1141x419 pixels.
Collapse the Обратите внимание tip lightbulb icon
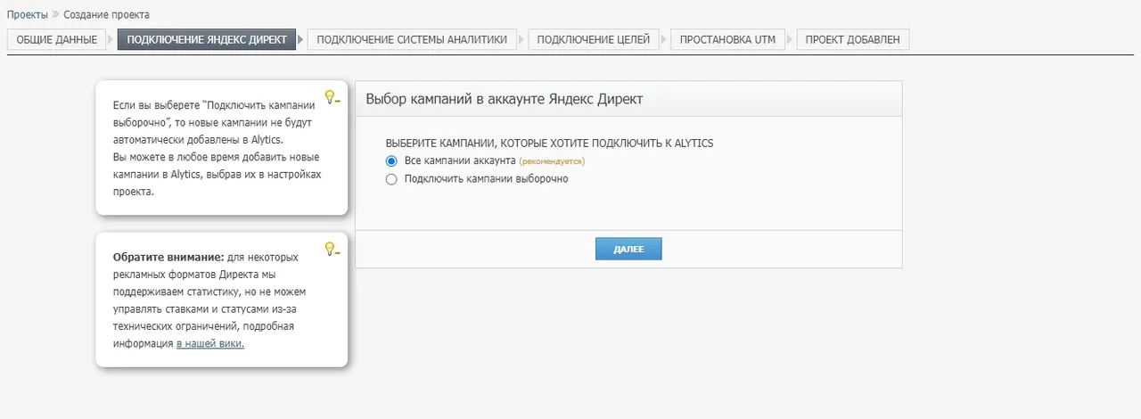click(332, 250)
